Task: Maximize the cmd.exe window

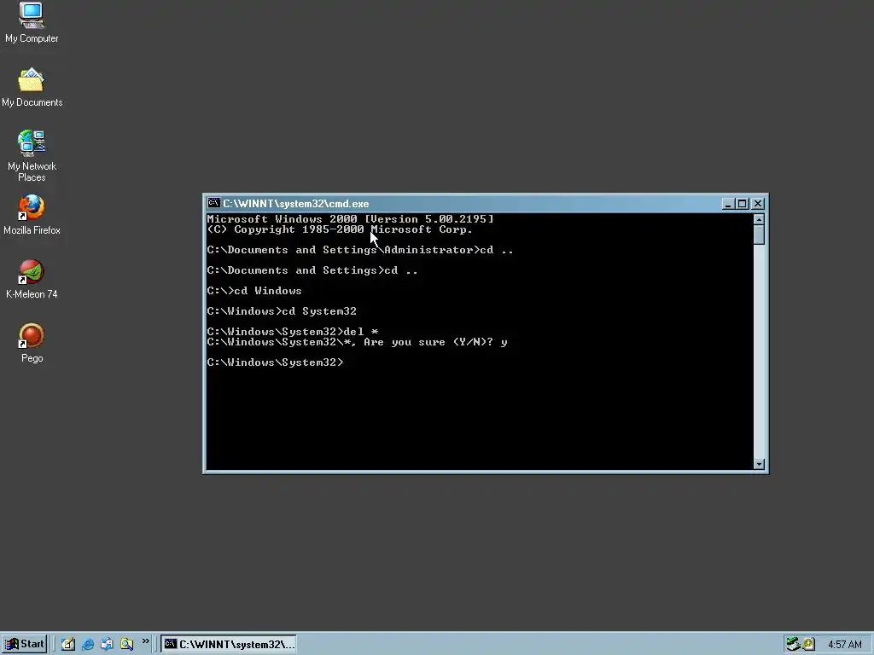Action: (742, 204)
